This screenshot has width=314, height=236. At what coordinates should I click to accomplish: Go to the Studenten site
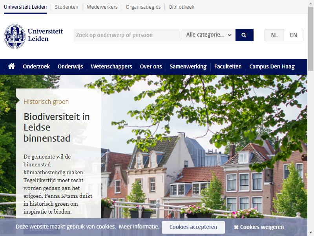tap(66, 7)
